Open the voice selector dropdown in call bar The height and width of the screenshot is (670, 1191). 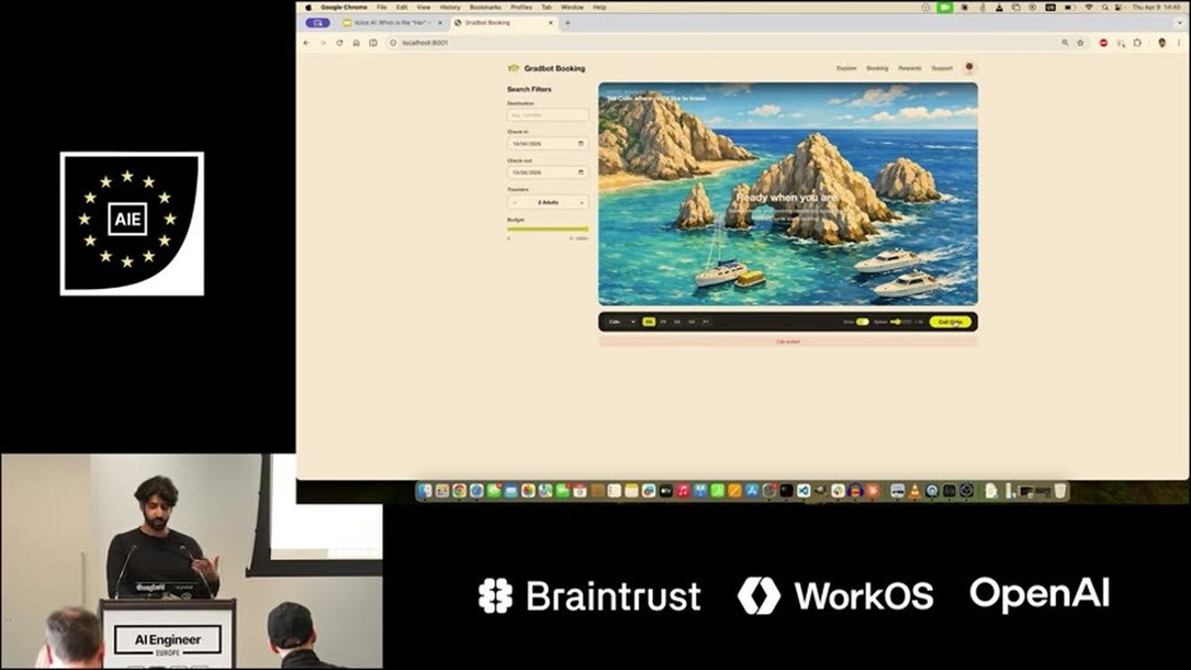click(622, 322)
